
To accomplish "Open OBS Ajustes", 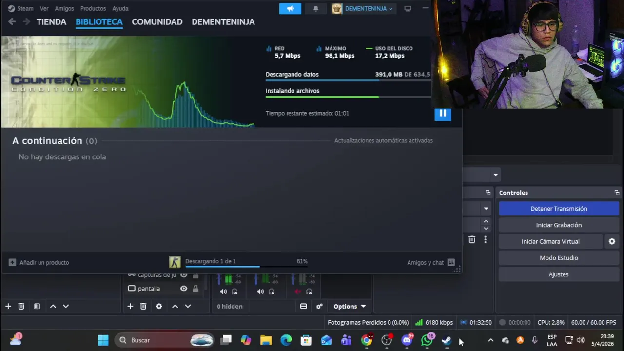I will (559, 274).
